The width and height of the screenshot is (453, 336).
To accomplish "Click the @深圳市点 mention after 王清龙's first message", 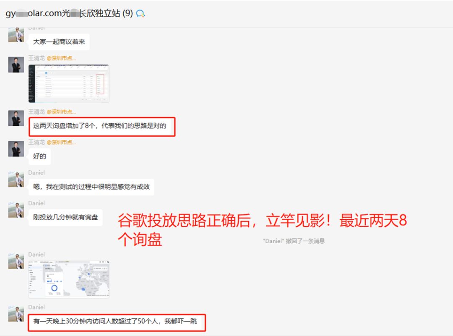I will (x=61, y=58).
